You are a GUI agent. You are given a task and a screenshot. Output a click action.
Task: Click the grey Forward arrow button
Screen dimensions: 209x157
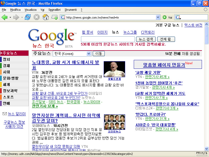click(16, 17)
